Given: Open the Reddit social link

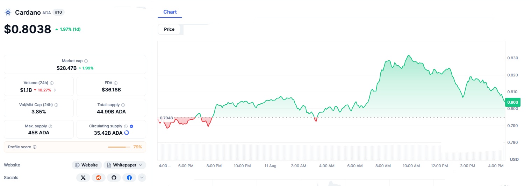Looking at the screenshot, I should coord(99,178).
